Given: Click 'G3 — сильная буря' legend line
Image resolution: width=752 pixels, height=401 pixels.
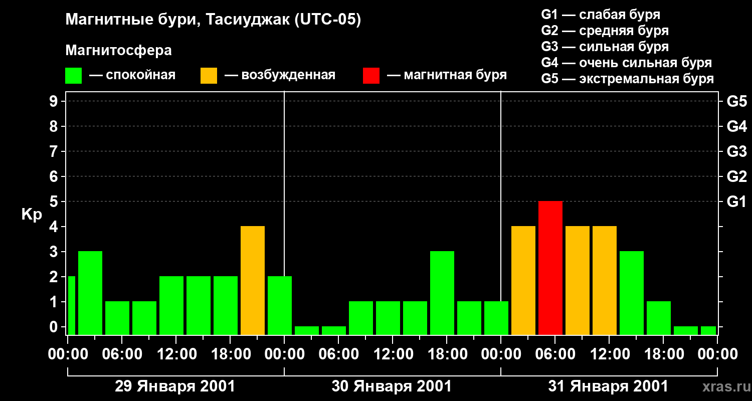Looking at the screenshot, I should point(605,47).
